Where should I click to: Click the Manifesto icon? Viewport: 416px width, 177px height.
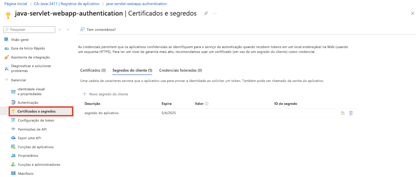pos(13,174)
